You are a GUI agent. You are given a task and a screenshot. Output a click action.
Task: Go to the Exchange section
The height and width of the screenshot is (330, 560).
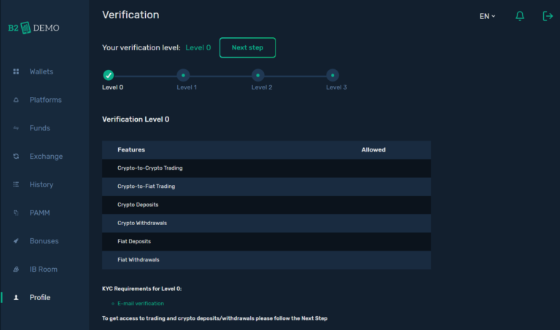pyautogui.click(x=46, y=157)
